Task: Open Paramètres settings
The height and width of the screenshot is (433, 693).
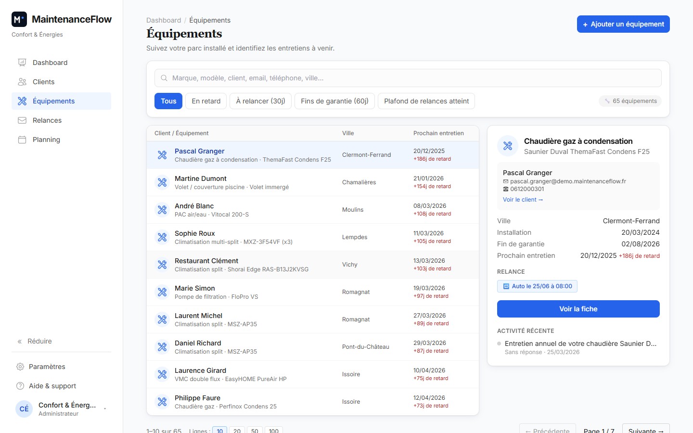Action: tap(61, 367)
